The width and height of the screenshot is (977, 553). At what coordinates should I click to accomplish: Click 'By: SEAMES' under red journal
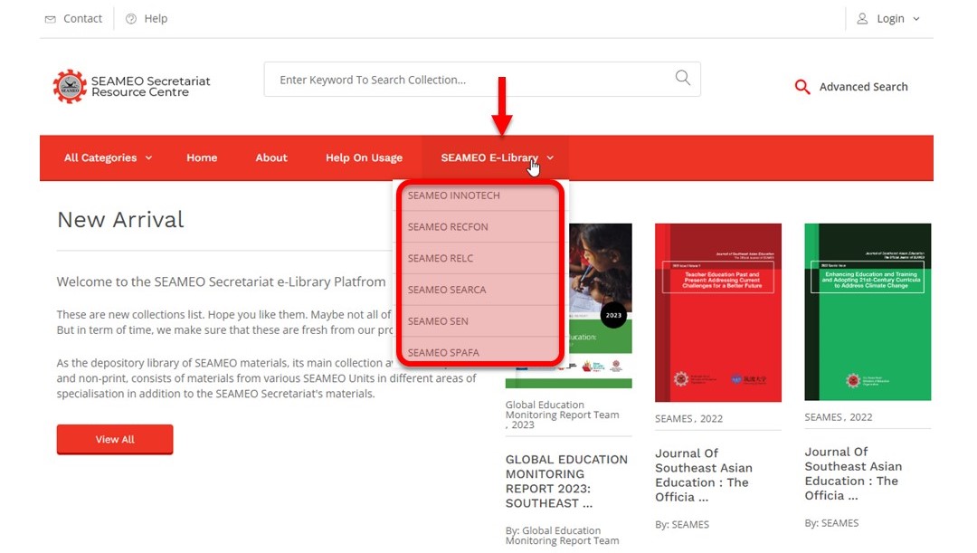click(682, 525)
